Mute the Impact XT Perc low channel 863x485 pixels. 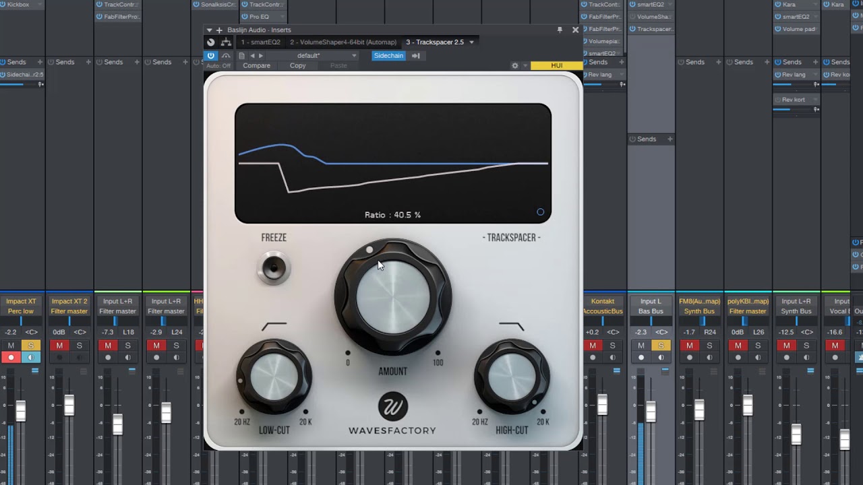tap(11, 346)
